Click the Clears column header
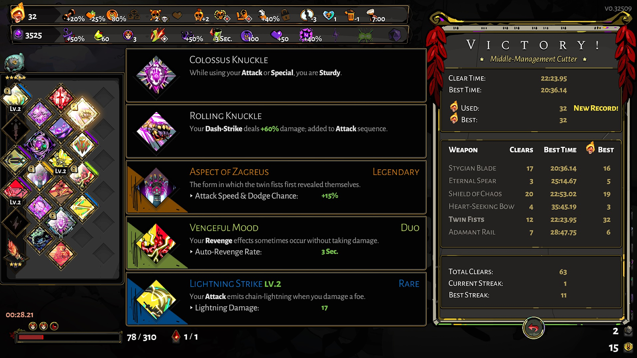The height and width of the screenshot is (358, 637). pos(521,150)
